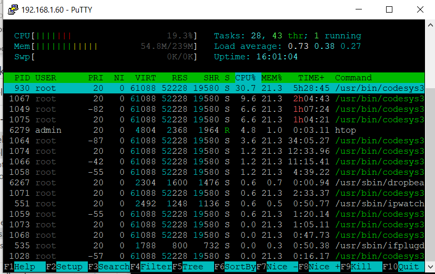
Task: Sort by MEM% column header
Action: 271,78
